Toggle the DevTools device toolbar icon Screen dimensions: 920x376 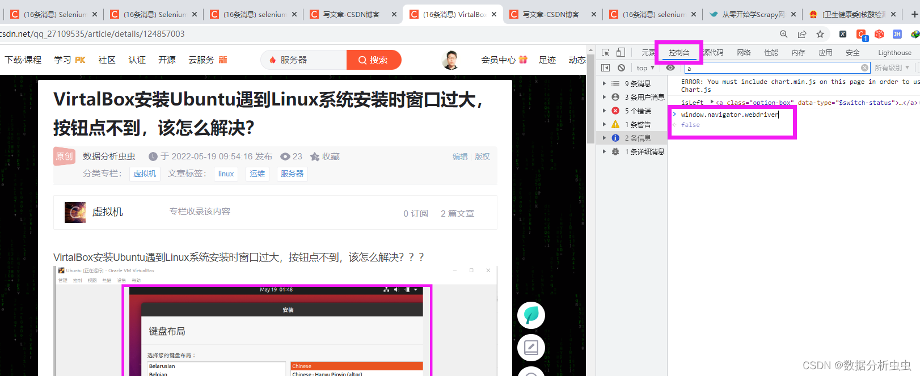click(x=621, y=53)
